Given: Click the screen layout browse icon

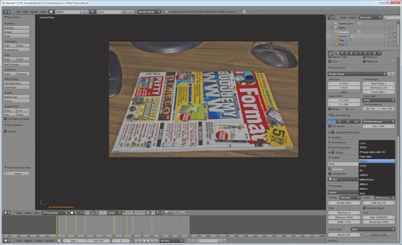Looking at the screenshot, I should pos(52,12).
